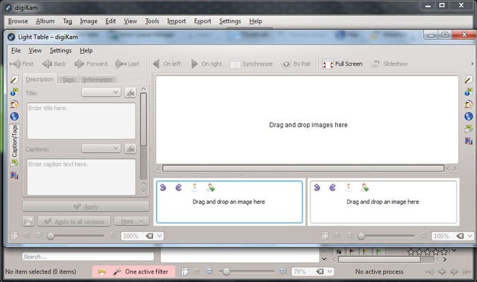Click the clear Captions entry button
Viewport: 477px width, 282px height.
point(131,149)
